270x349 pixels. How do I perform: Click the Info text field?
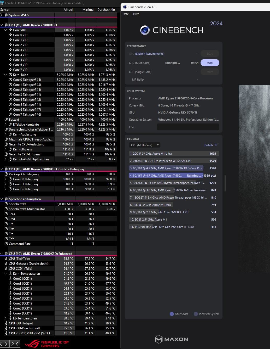[188, 127]
